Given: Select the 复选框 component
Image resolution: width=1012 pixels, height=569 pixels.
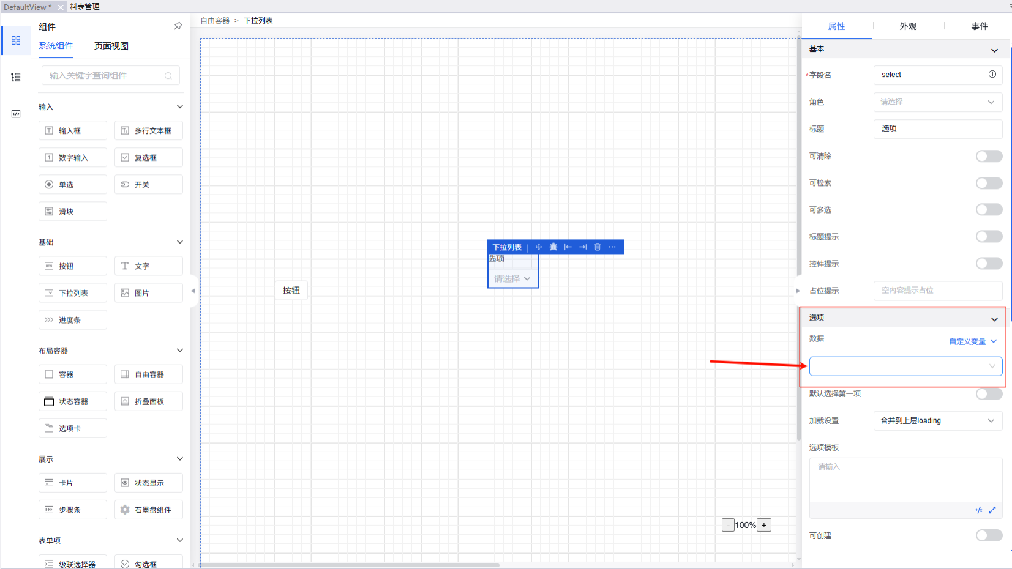Looking at the screenshot, I should point(149,158).
